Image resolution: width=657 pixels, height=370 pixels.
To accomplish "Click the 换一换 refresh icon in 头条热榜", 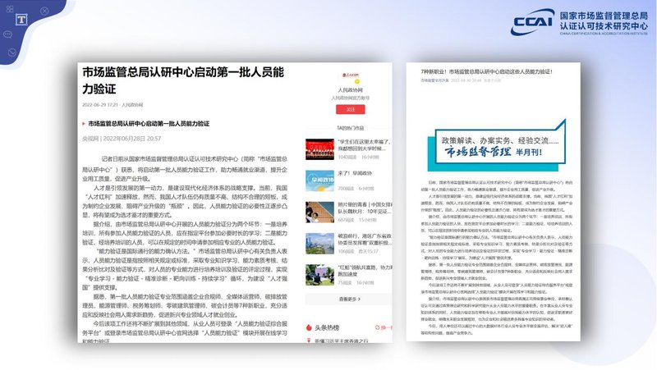I will tap(378, 327).
